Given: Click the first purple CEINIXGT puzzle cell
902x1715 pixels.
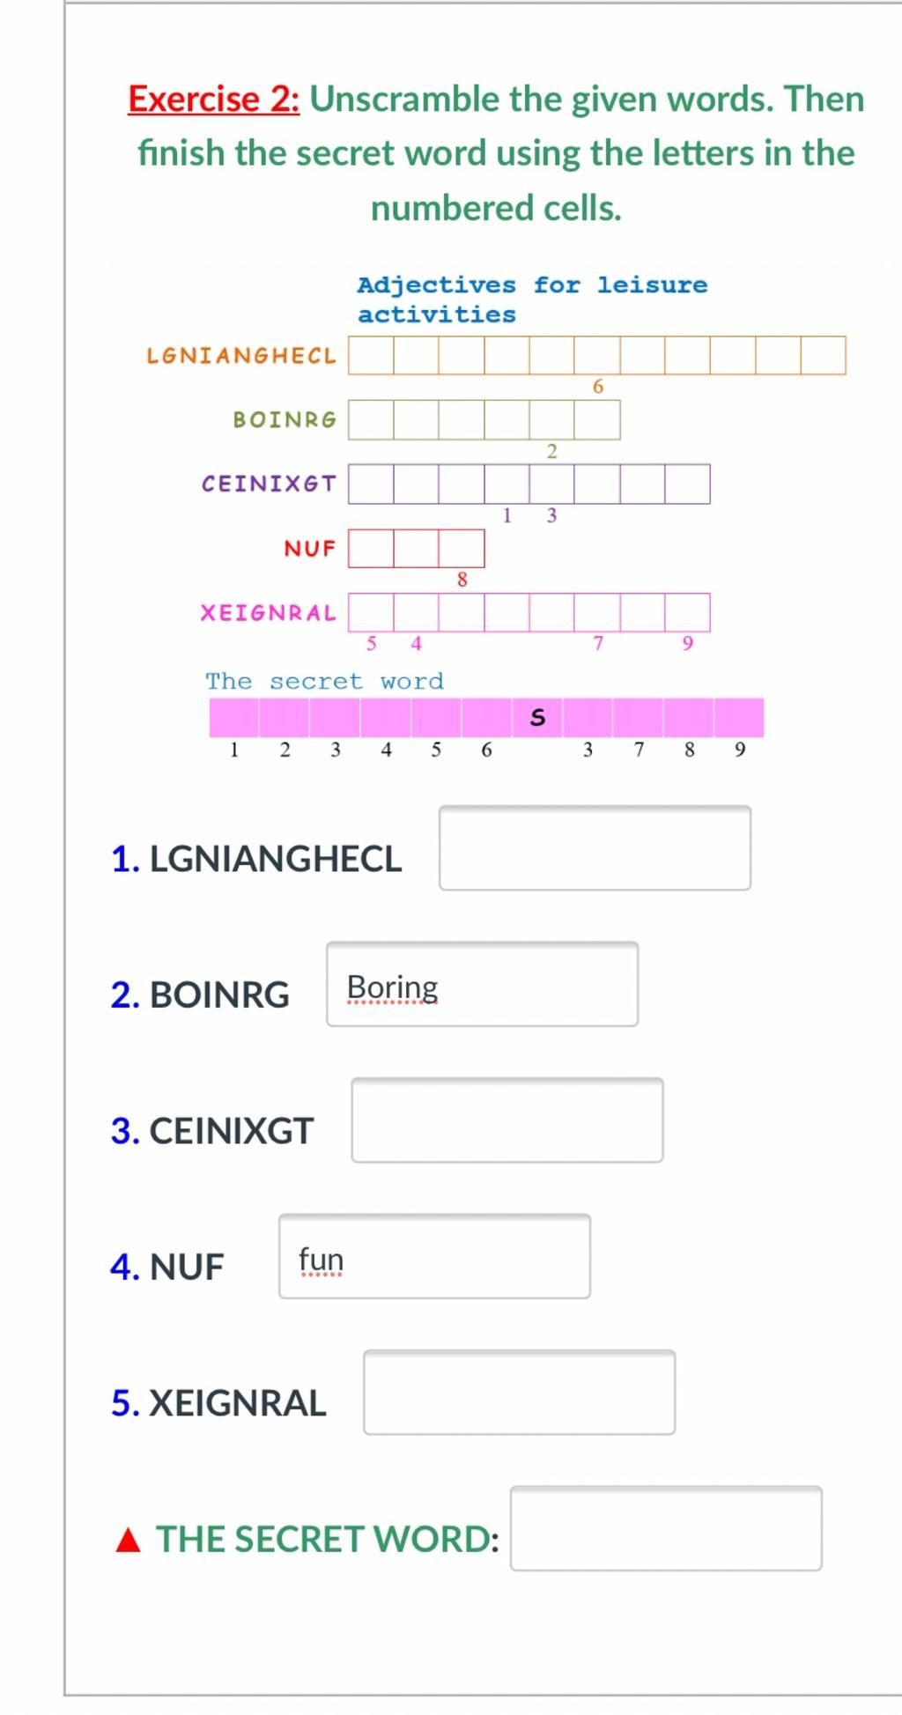Looking at the screenshot, I should coord(371,484).
